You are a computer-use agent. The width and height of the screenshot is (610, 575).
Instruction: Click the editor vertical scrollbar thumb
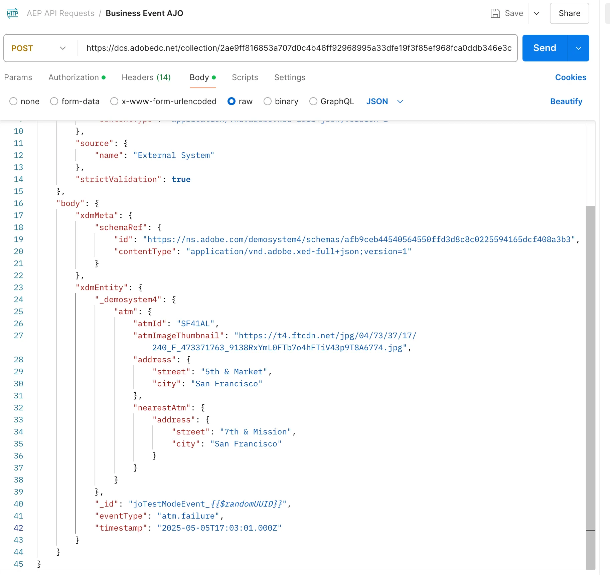pos(591,387)
